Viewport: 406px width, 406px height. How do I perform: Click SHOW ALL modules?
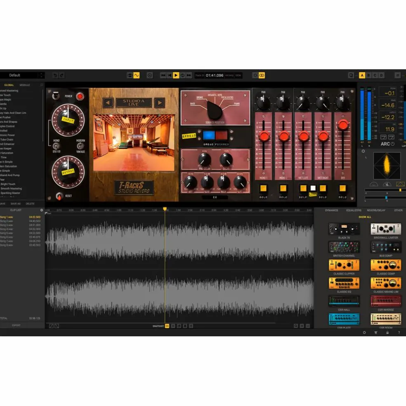[365, 217]
